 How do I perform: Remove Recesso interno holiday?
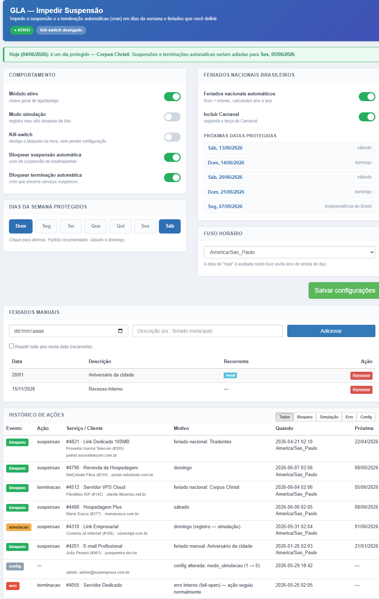click(361, 390)
